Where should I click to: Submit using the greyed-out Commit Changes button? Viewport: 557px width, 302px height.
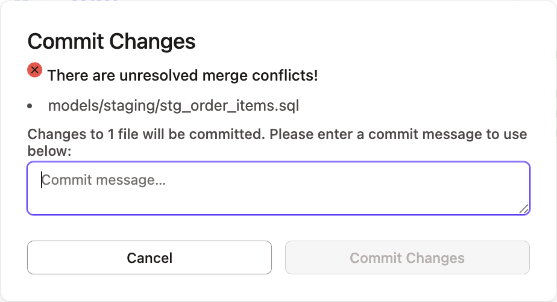point(407,258)
